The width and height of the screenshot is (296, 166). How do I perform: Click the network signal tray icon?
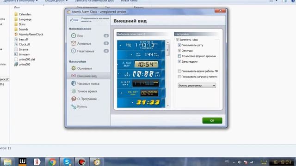[x=252, y=162]
